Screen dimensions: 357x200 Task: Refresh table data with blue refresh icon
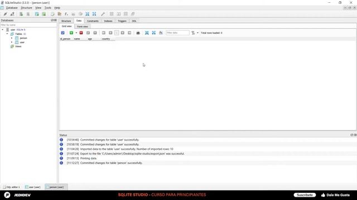coord(63,33)
